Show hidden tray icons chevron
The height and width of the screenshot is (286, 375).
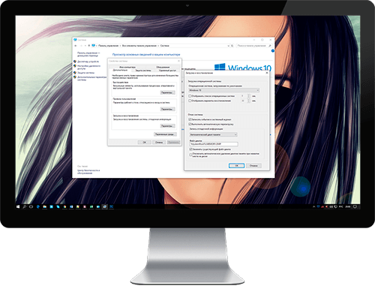coord(313,207)
